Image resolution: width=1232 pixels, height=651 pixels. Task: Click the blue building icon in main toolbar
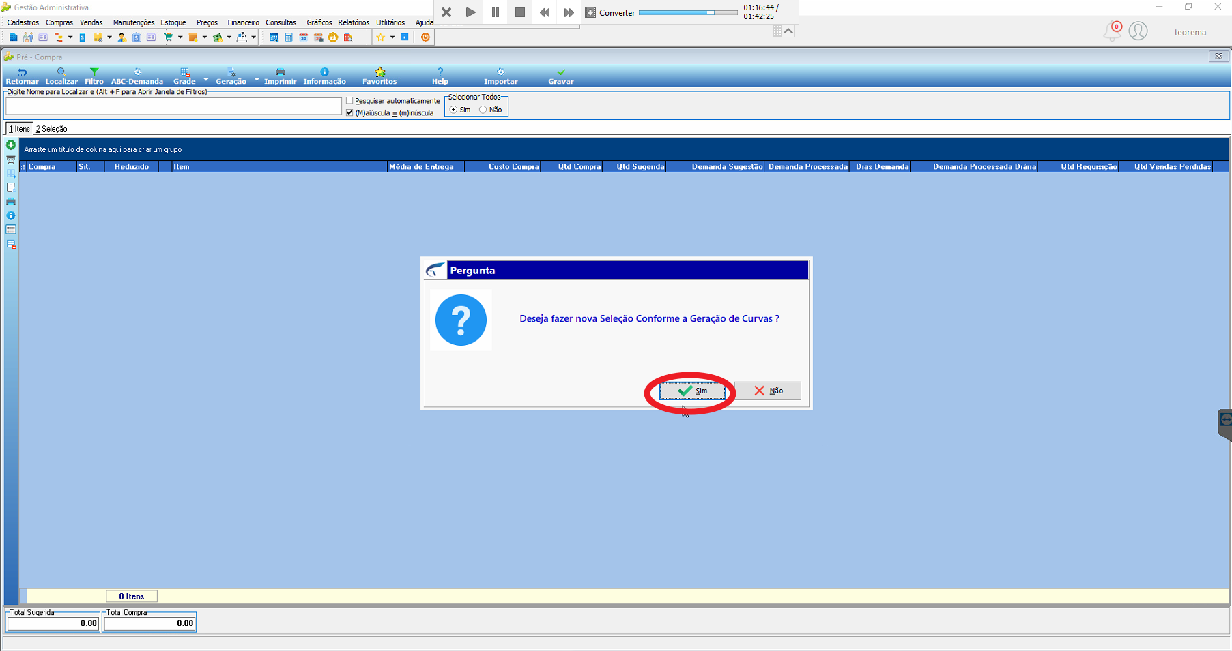[x=14, y=37]
